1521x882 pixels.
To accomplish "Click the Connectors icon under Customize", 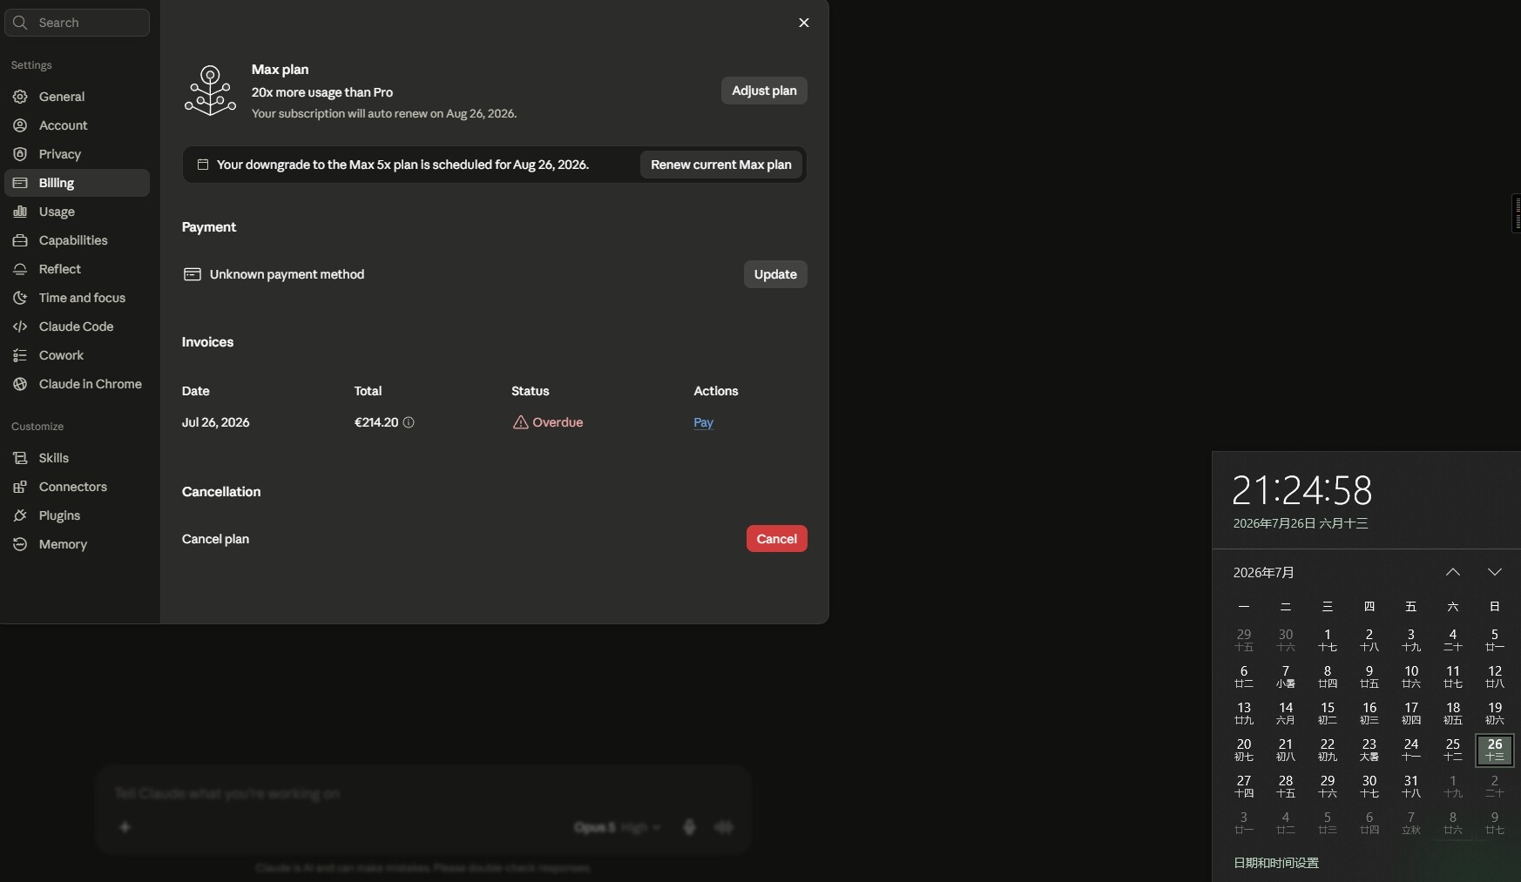I will pyautogui.click(x=20, y=487).
